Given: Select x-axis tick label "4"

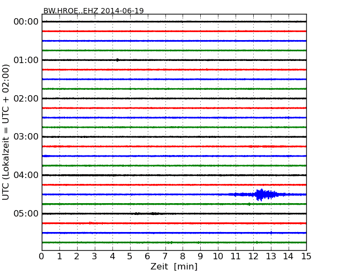Looking at the screenshot, I should tap(112, 257).
